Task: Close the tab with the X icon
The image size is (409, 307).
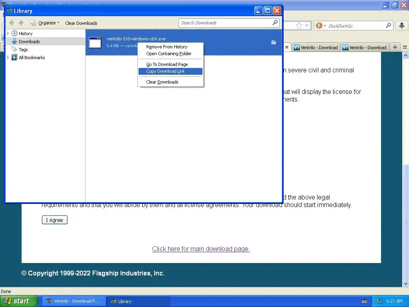Action: (287, 47)
